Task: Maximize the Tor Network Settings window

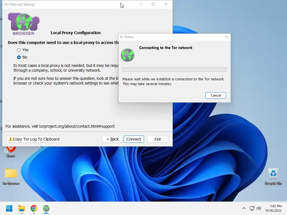Action: (x=153, y=4)
